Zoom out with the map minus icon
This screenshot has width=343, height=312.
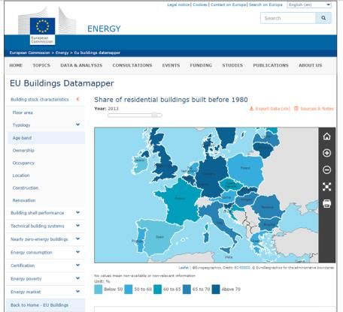pyautogui.click(x=326, y=169)
